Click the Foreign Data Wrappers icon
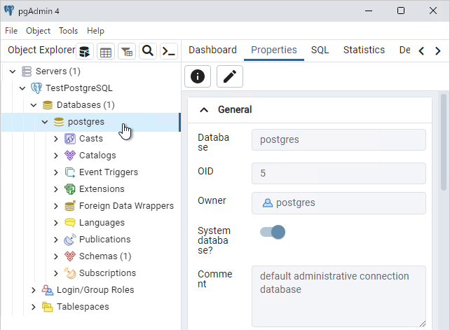 click(70, 206)
